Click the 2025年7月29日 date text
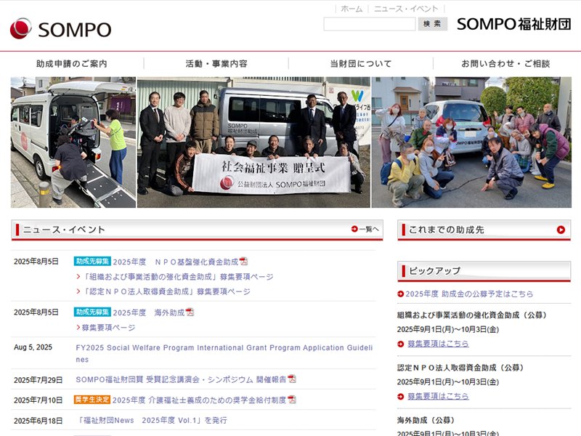This screenshot has height=436, width=581. point(38,380)
